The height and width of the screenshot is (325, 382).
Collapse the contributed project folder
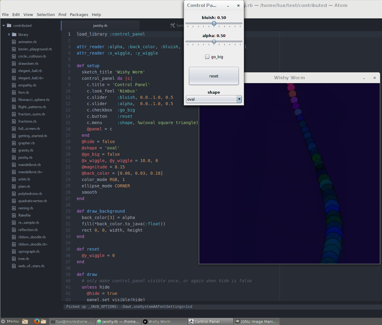4,26
